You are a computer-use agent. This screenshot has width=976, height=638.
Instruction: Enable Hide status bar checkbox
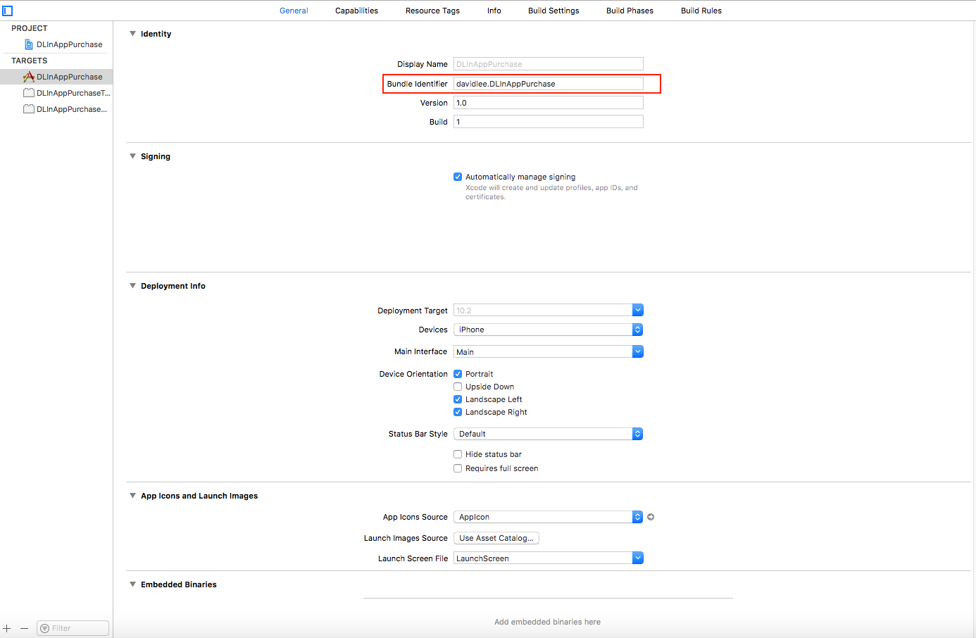click(458, 454)
